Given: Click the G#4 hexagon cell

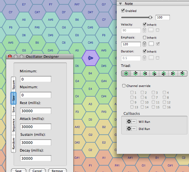Looking at the screenshot, I should click(x=104, y=81).
